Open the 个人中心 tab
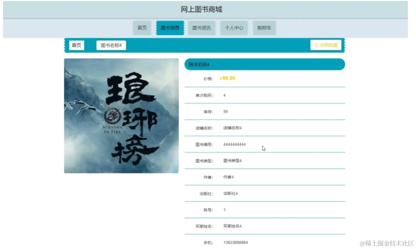 pyautogui.click(x=234, y=28)
